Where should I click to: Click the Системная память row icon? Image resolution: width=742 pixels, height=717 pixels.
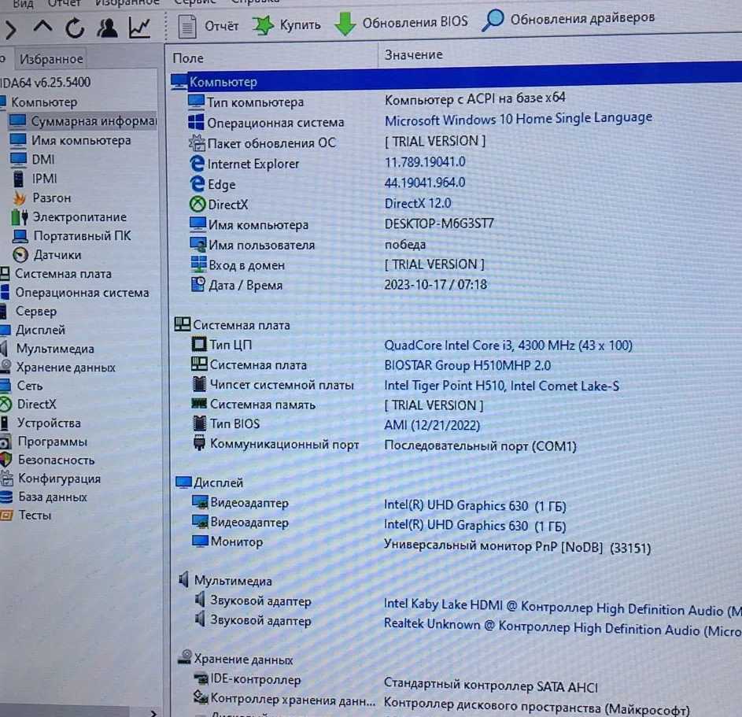pos(199,404)
